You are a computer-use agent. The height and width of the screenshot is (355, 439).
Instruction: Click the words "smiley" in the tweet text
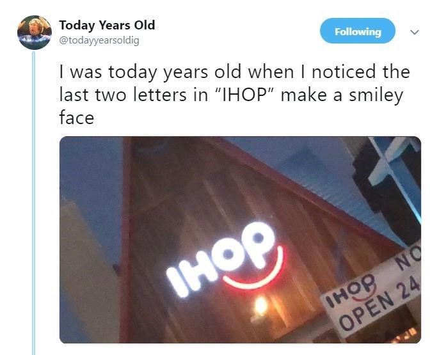pyautogui.click(x=376, y=95)
